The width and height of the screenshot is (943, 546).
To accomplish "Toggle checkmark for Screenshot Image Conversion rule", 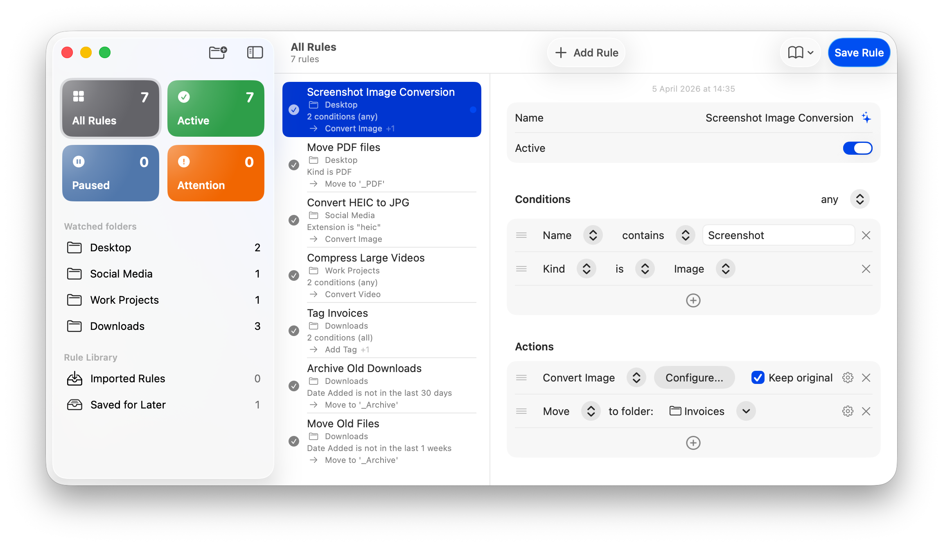I will click(x=294, y=110).
